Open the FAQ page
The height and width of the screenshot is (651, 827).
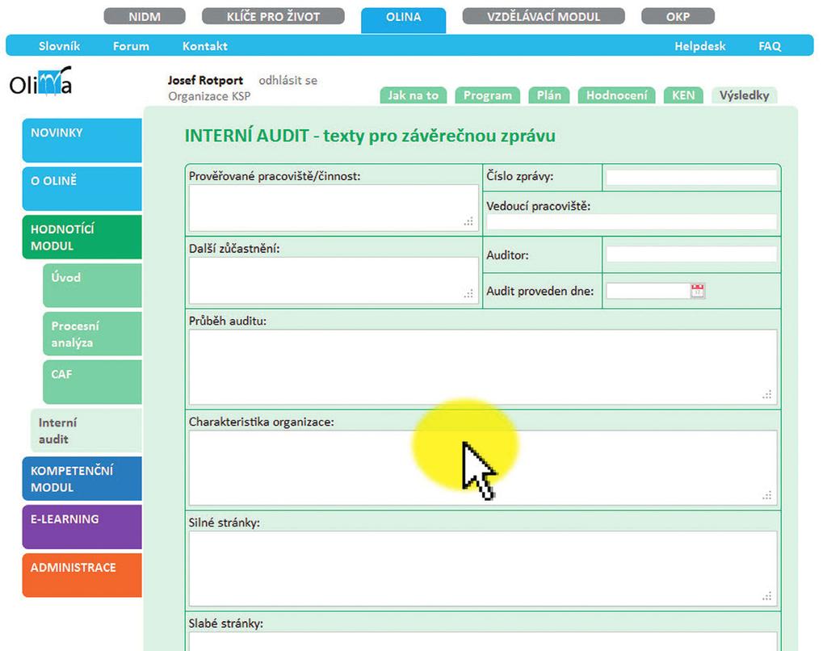770,46
